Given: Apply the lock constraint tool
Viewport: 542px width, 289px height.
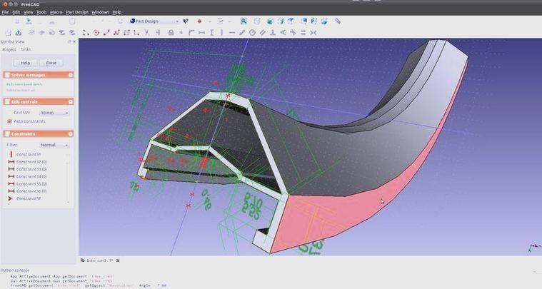Looking at the screenshot, I should (171, 33).
